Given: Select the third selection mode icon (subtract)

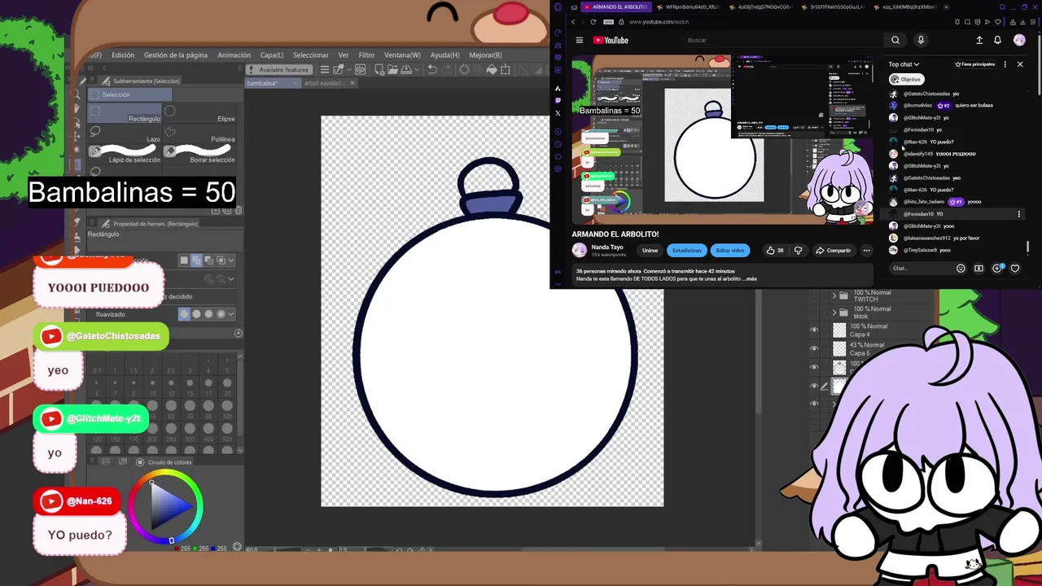Looking at the screenshot, I should click(x=208, y=260).
